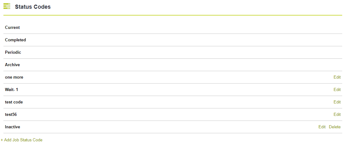This screenshot has width=345, height=146.
Task: Click the Status Codes list icon
Action: 7,6
